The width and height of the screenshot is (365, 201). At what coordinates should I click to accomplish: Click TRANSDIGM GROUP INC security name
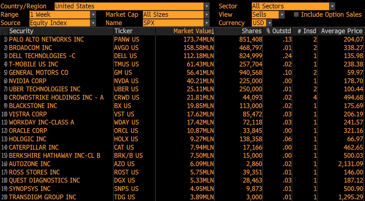pos(43,197)
